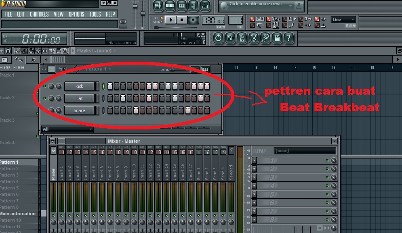402x233 pixels.
Task: Open the CHANNELS menu
Action: [x=39, y=15]
